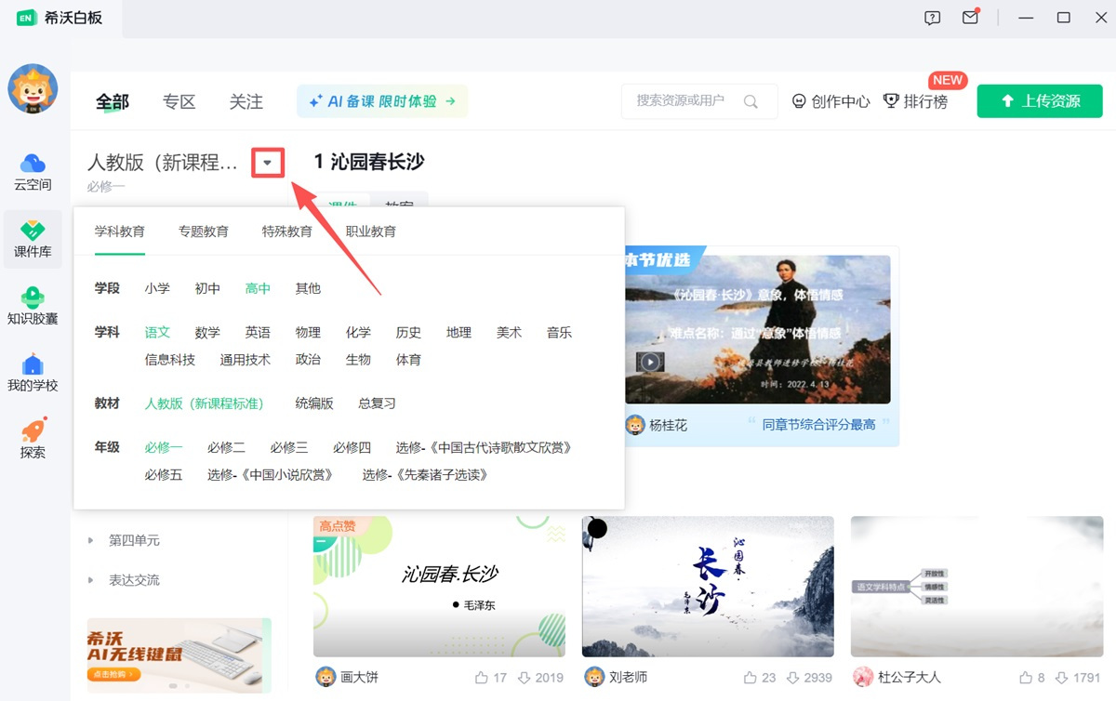
Task: Click the user avatar in the sidebar
Action: (33, 90)
